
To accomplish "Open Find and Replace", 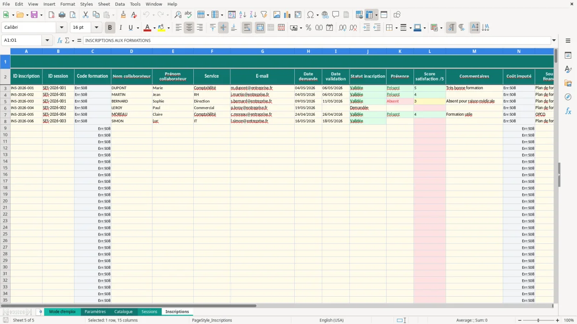I will coord(178,15).
